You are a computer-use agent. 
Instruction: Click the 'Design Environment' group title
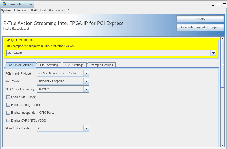click(19, 40)
